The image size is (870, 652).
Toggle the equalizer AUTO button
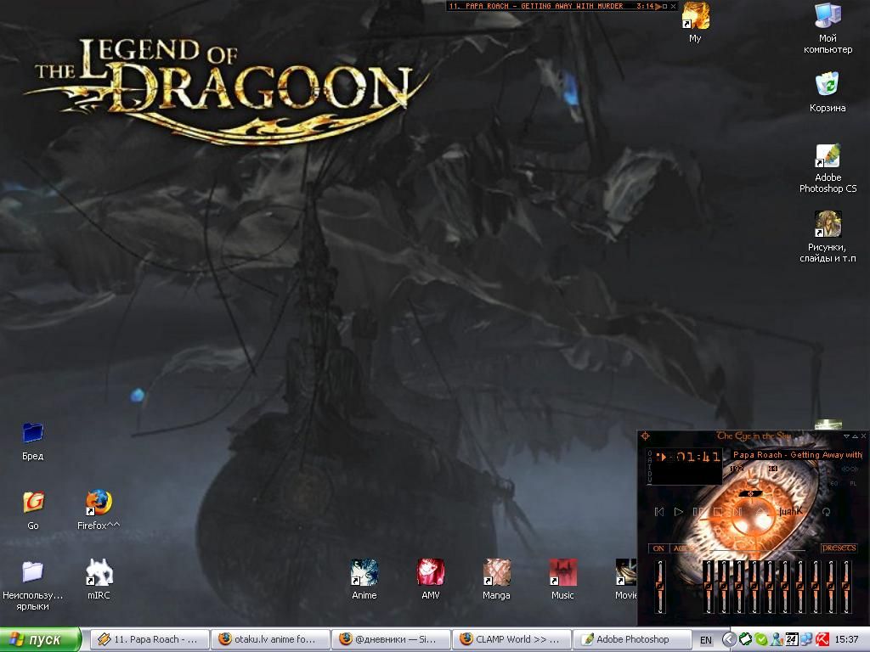tap(683, 548)
